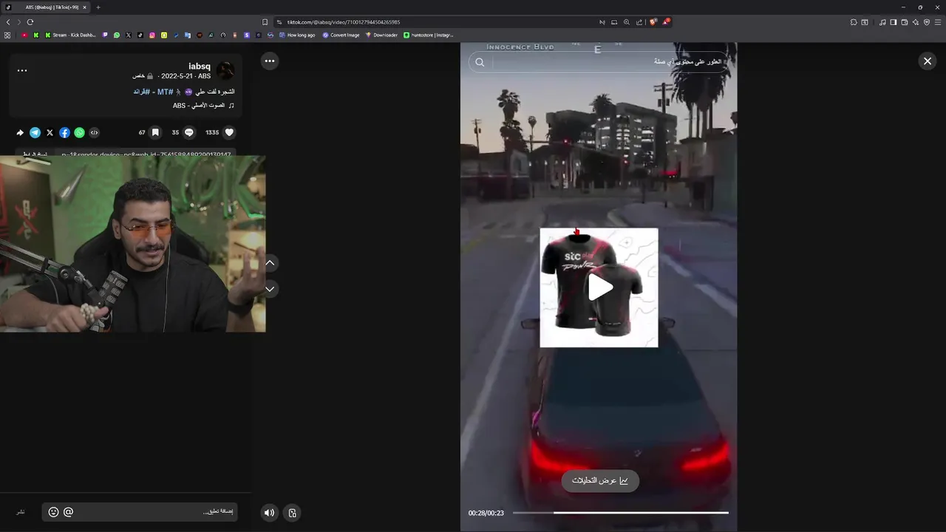Screen dimensions: 946x532
Task: Save the video with the bookmark icon
Action: (x=155, y=132)
